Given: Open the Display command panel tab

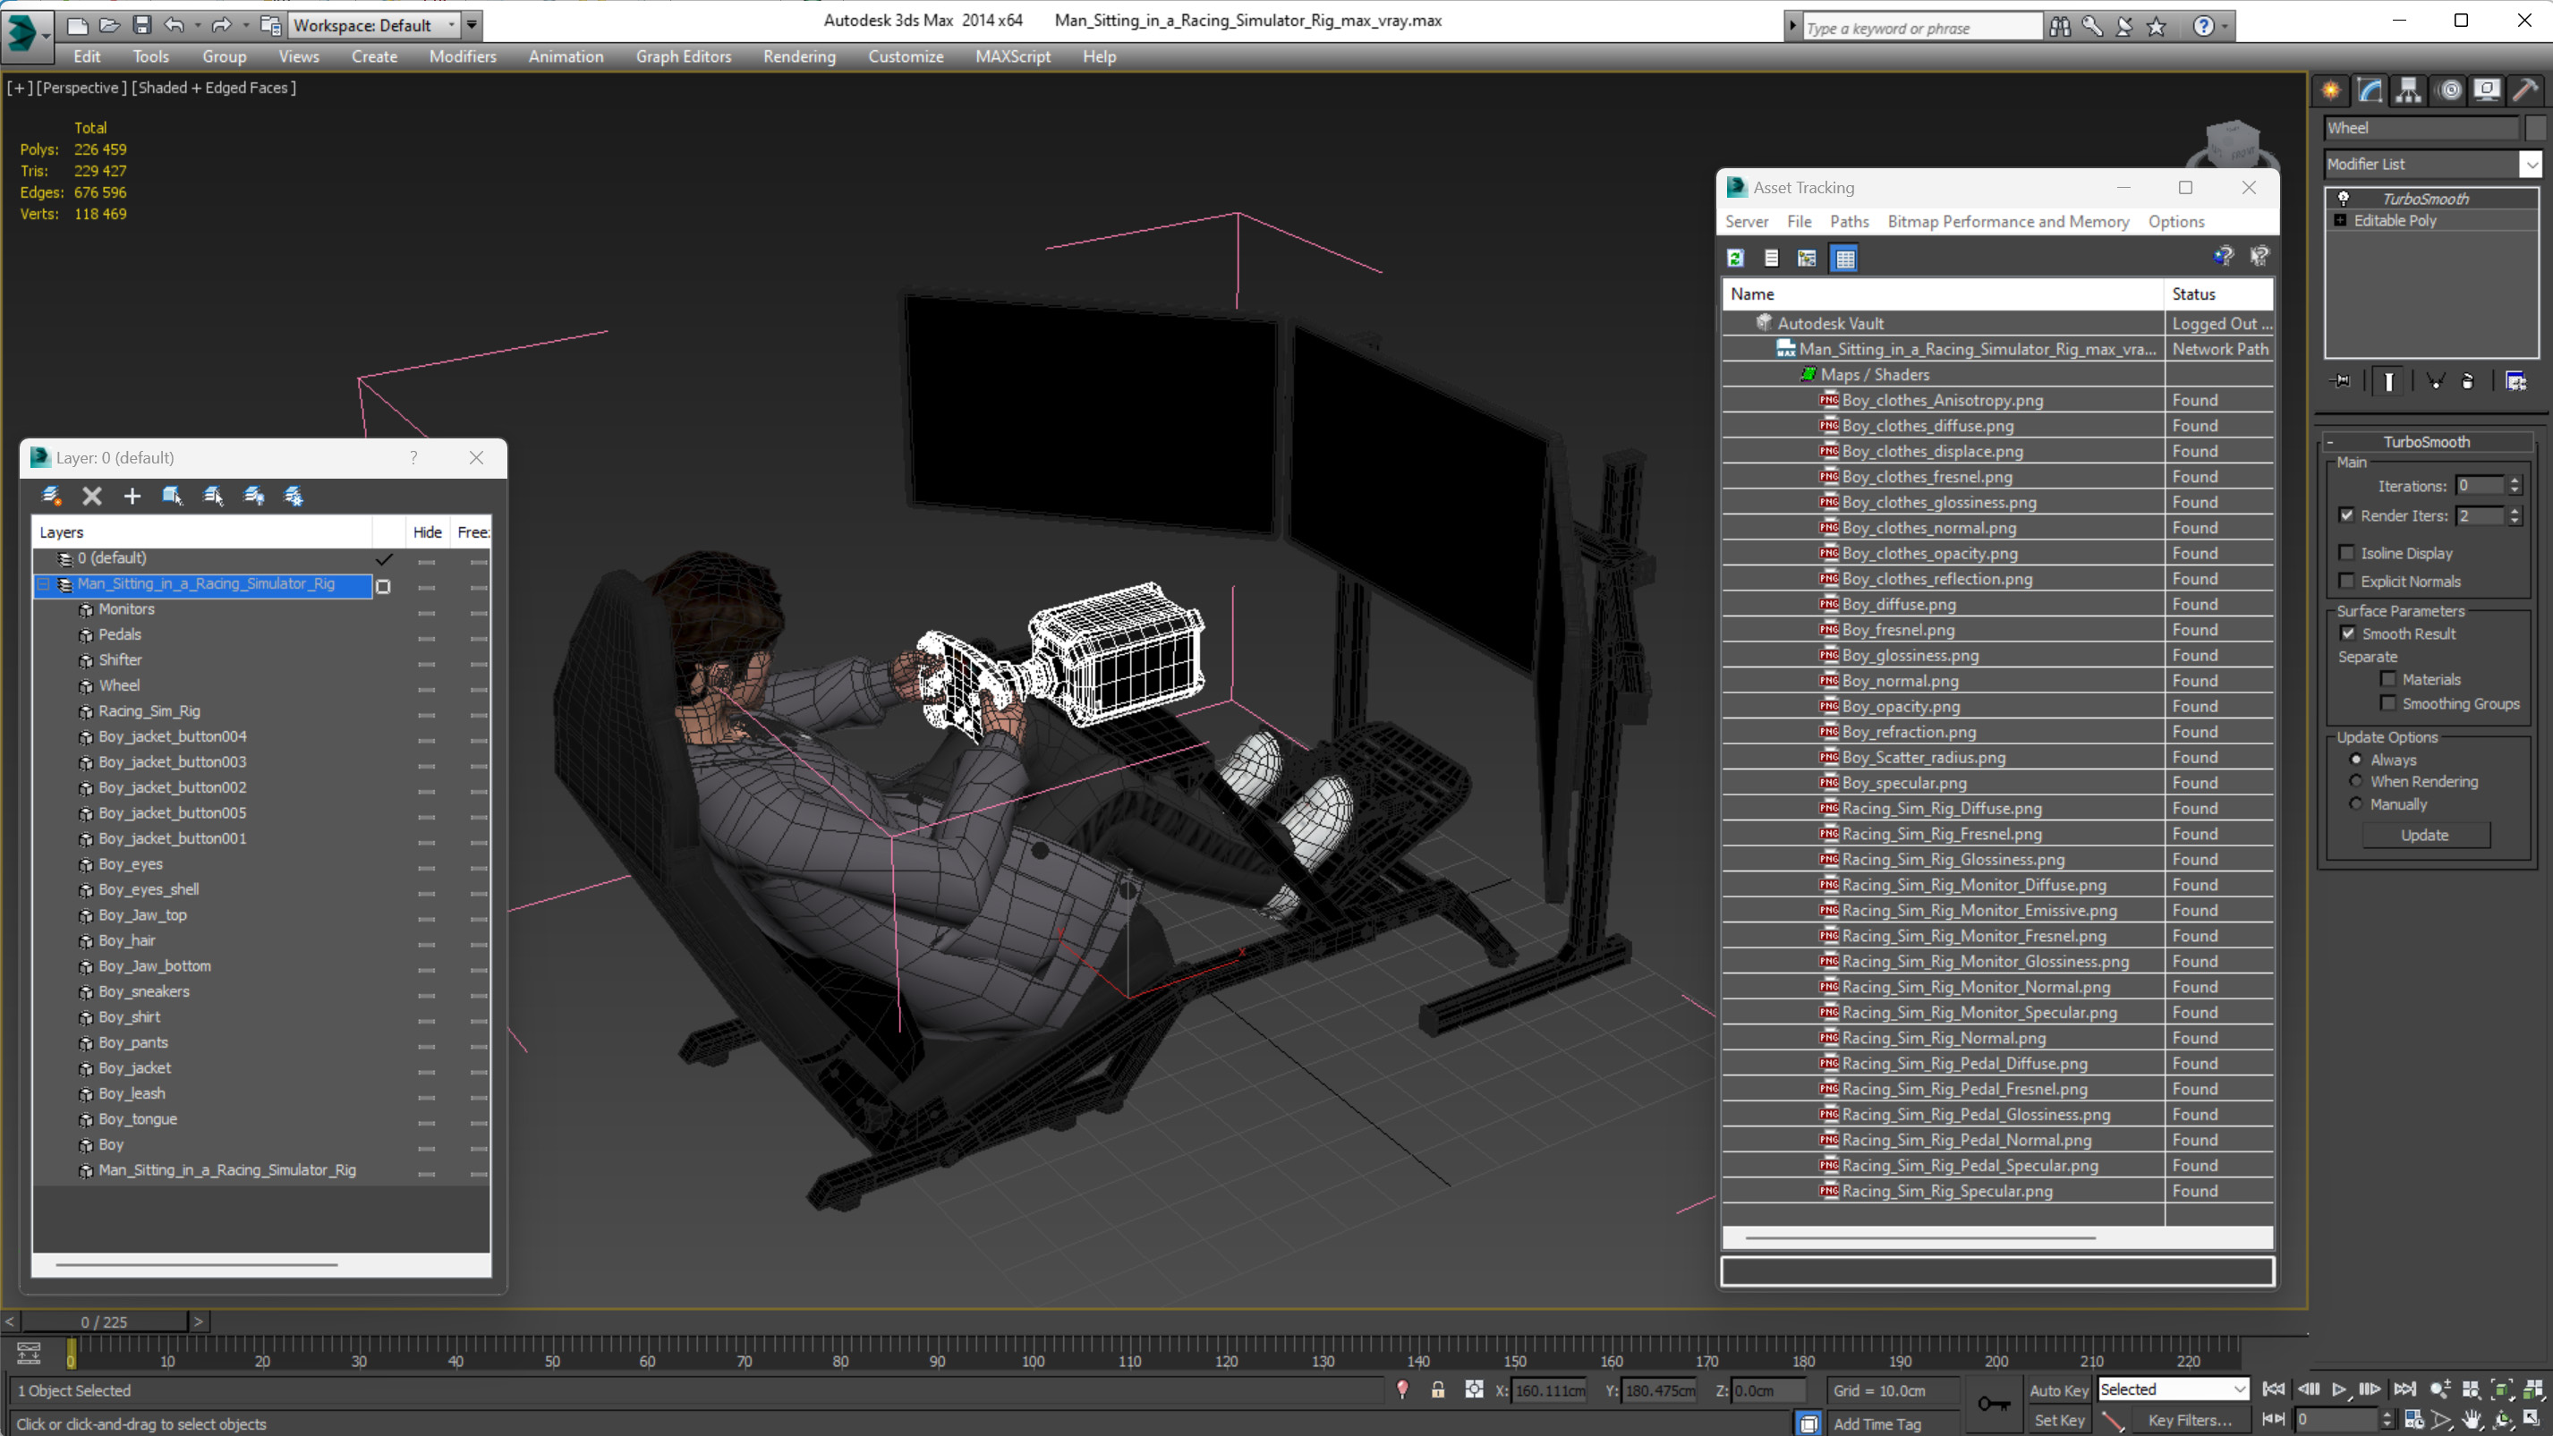Looking at the screenshot, I should pyautogui.click(x=2487, y=90).
